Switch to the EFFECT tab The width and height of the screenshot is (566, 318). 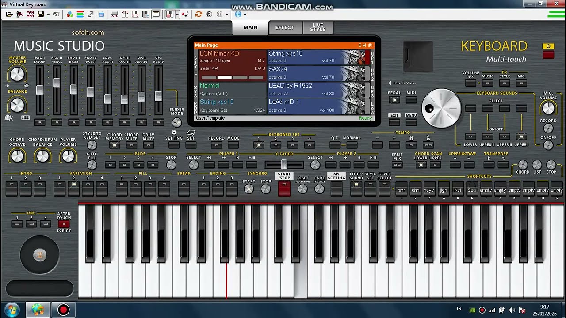[284, 27]
